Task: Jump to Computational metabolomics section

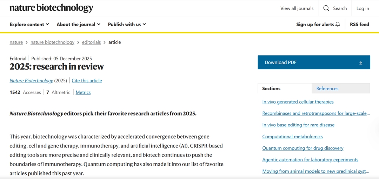Action: (292, 137)
